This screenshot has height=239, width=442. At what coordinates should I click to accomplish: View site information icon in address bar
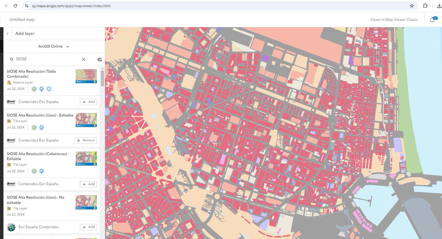tap(26, 6)
